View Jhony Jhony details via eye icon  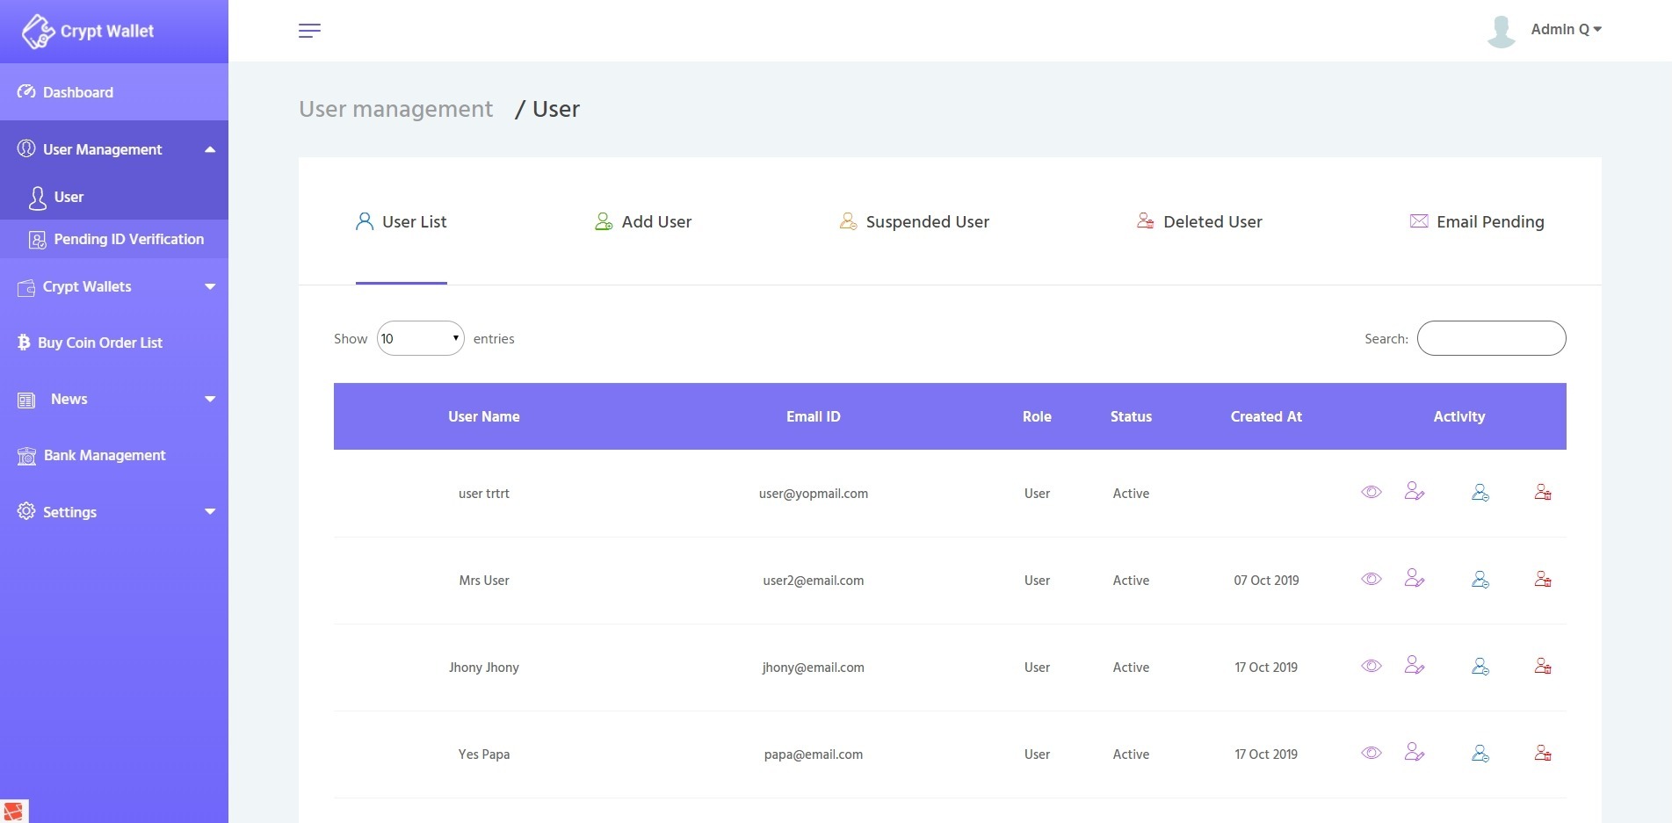tap(1371, 666)
